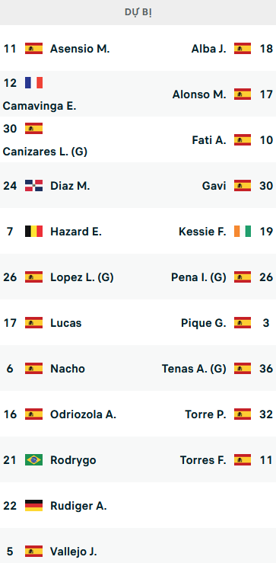The width and height of the screenshot is (276, 563).
Task: Click the Brazilian flag beside Rodrygo
Action: pyautogui.click(x=33, y=459)
